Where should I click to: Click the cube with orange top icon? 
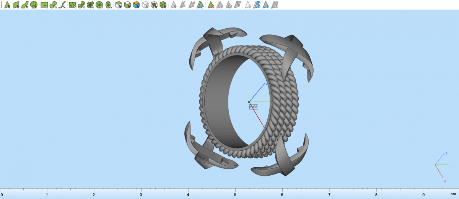point(136,5)
